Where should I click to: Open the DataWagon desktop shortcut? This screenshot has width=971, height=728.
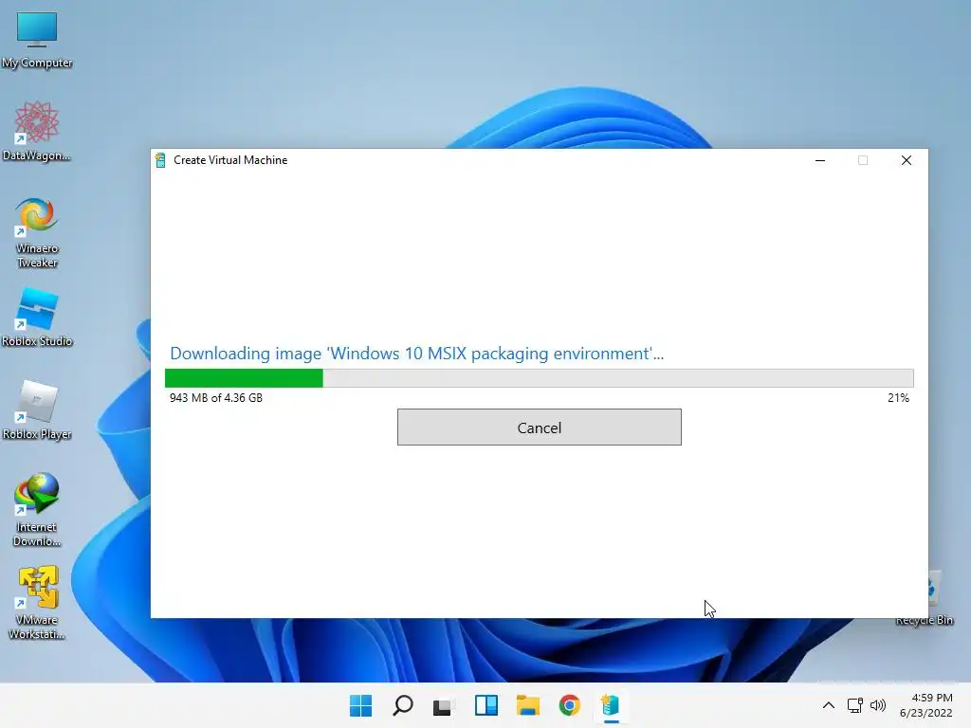[37, 131]
